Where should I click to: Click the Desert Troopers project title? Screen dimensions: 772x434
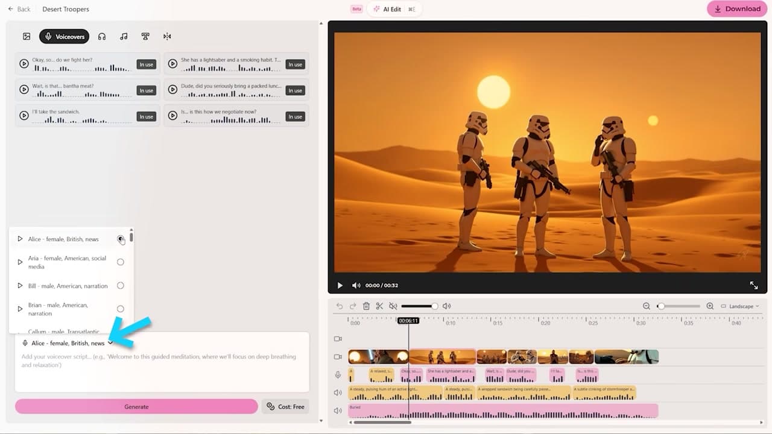pyautogui.click(x=66, y=9)
